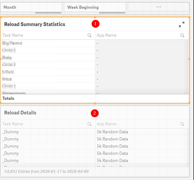The height and width of the screenshot is (180, 194).
Task: Search Task Name in Reload Summary Statistics
Action: pyautogui.click(x=90, y=35)
